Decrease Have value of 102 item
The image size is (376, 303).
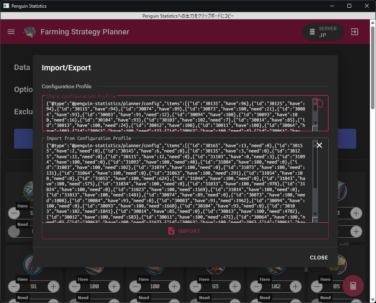click(x=256, y=287)
